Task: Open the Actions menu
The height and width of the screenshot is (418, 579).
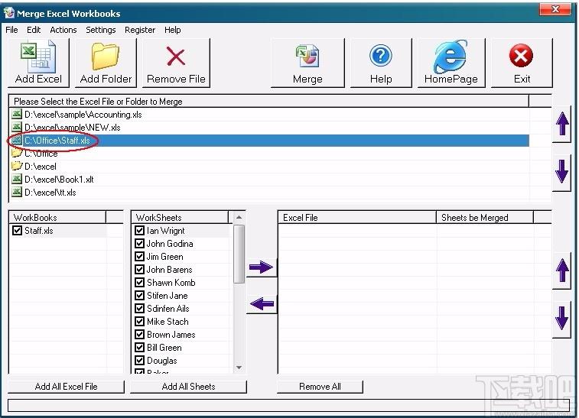Action: tap(63, 30)
